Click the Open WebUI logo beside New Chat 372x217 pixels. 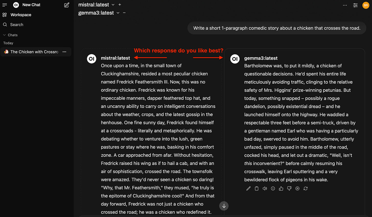(x=16, y=5)
